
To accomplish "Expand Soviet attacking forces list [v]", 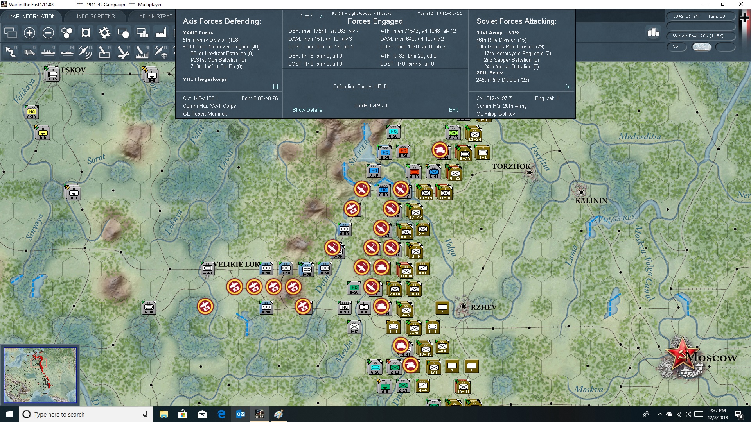I will pyautogui.click(x=568, y=87).
